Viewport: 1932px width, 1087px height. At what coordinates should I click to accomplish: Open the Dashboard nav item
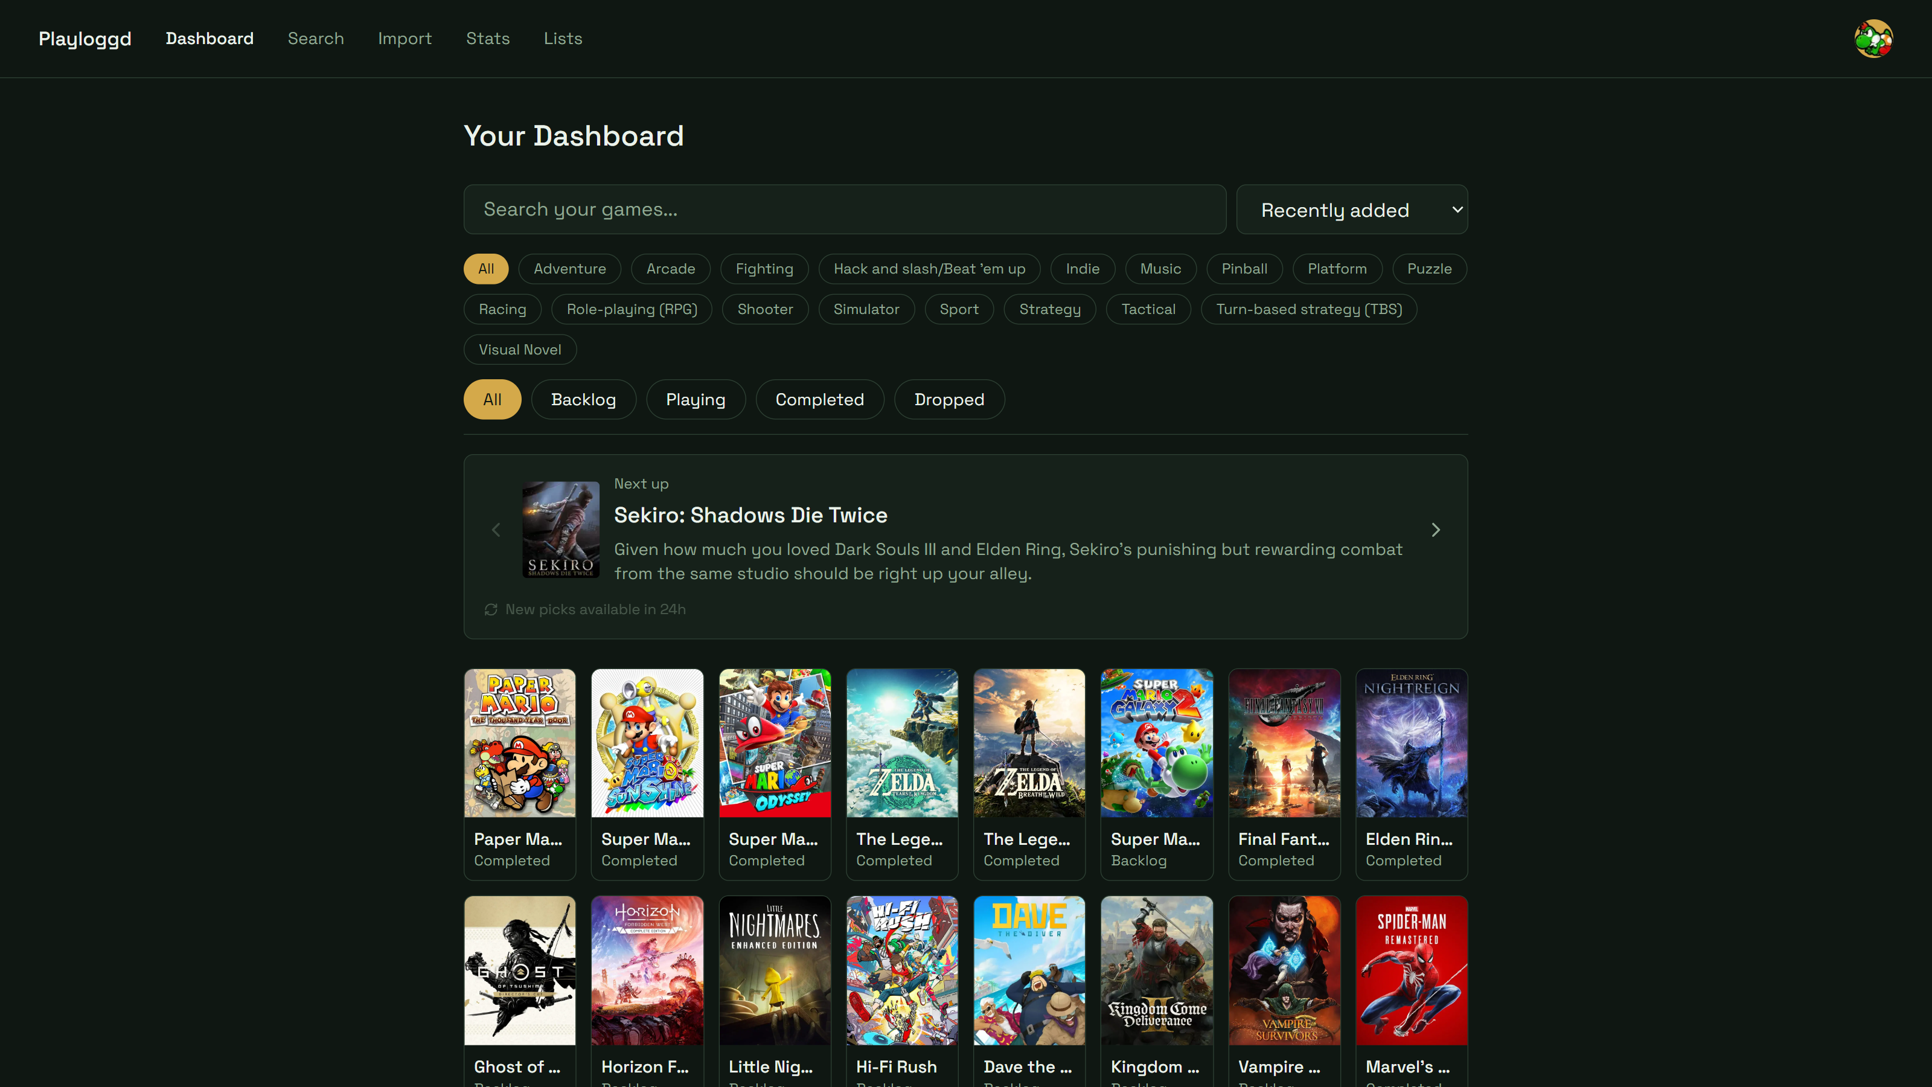[x=210, y=38]
